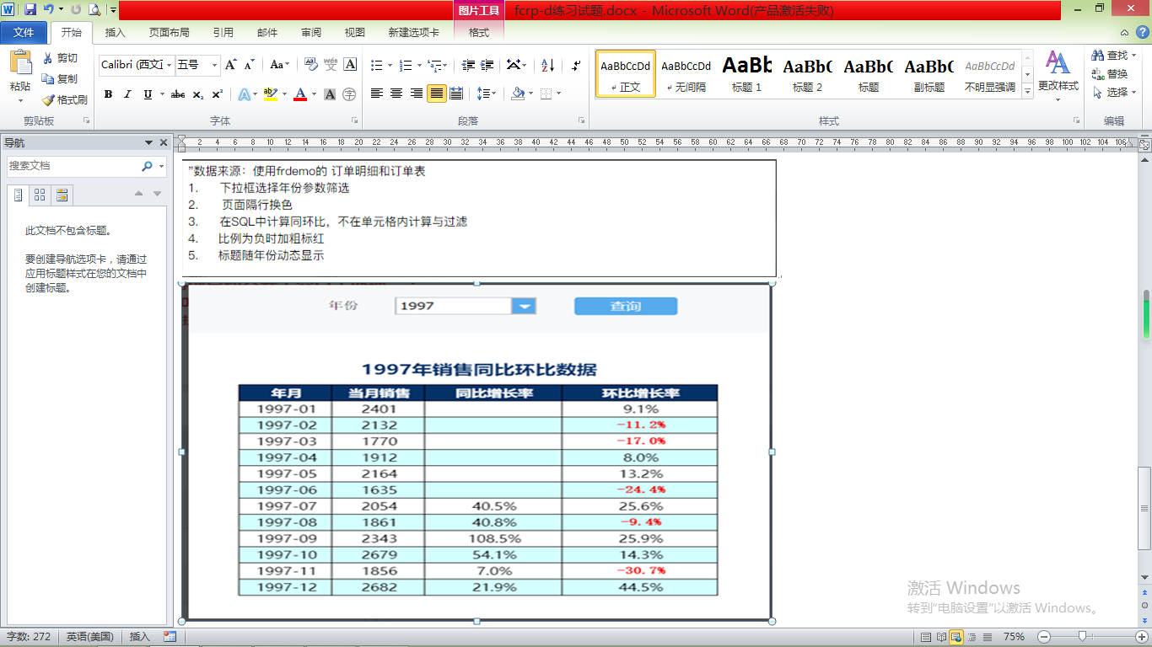Center align the paragraph
Screen dimensions: 1152x647
(x=396, y=94)
